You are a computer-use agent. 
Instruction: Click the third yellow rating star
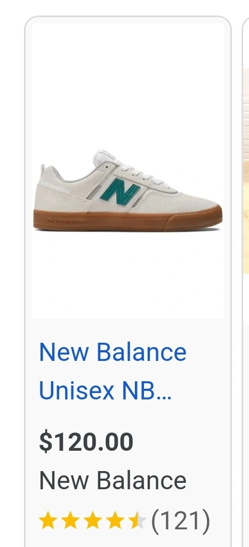(93, 520)
